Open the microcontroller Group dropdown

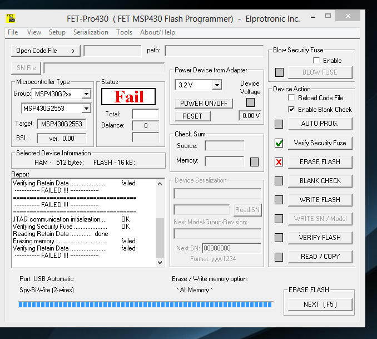[x=86, y=94]
